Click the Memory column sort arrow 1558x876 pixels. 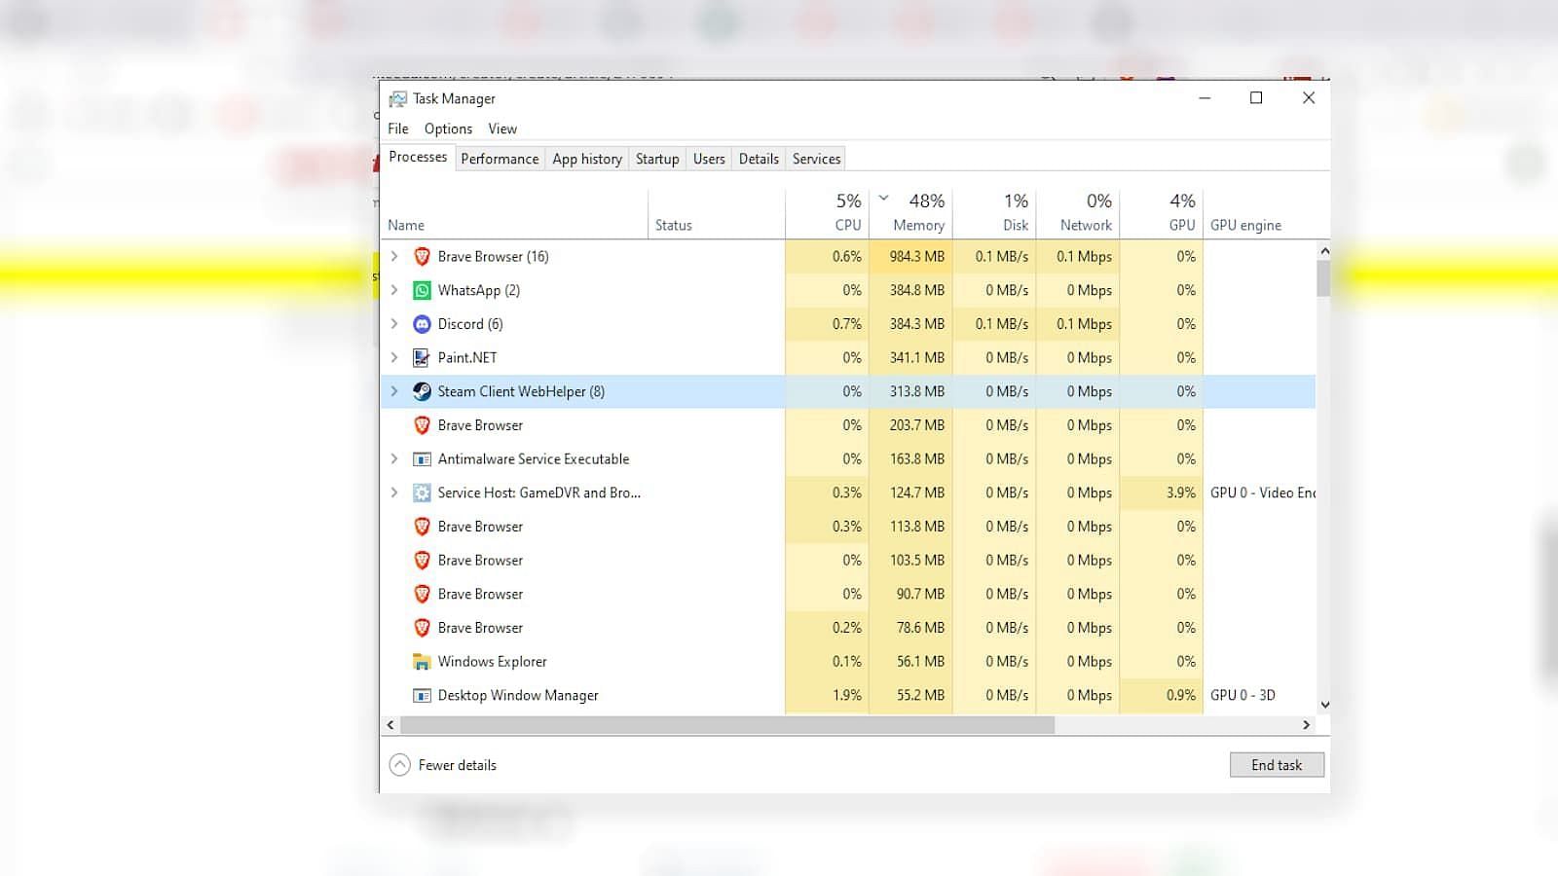pos(884,198)
